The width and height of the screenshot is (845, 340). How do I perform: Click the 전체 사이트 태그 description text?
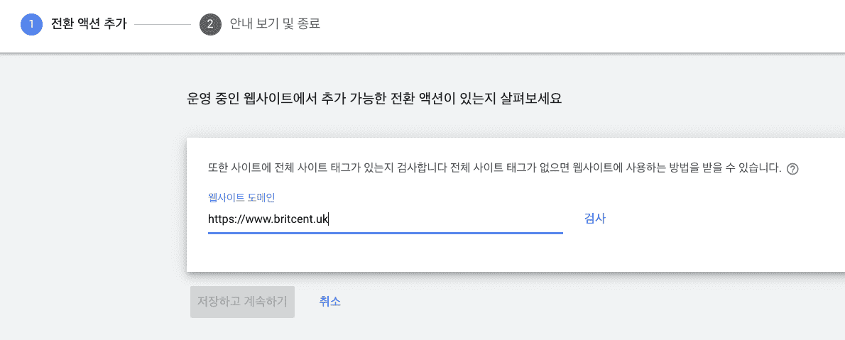[x=494, y=168]
